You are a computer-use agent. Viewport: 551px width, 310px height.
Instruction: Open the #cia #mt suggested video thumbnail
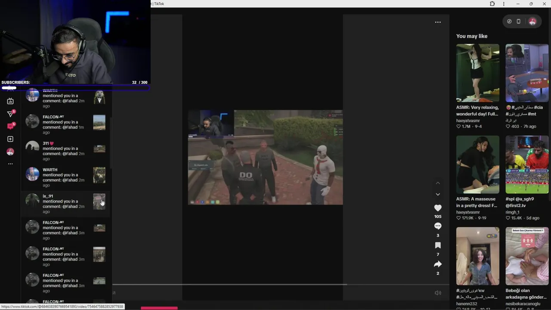click(527, 73)
